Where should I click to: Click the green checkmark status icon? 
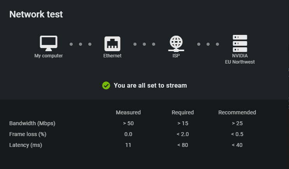[106, 85]
